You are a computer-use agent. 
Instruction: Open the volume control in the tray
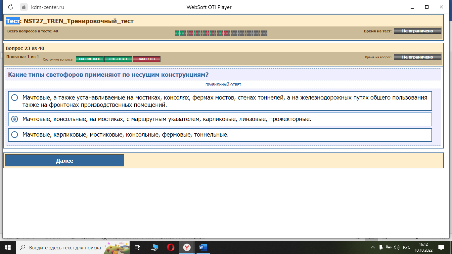(x=397, y=247)
